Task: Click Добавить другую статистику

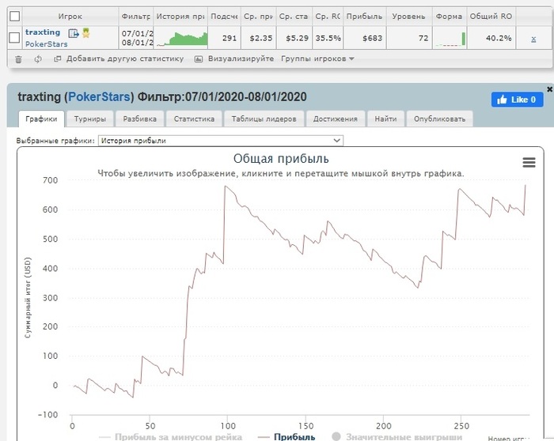Action: tap(125, 58)
